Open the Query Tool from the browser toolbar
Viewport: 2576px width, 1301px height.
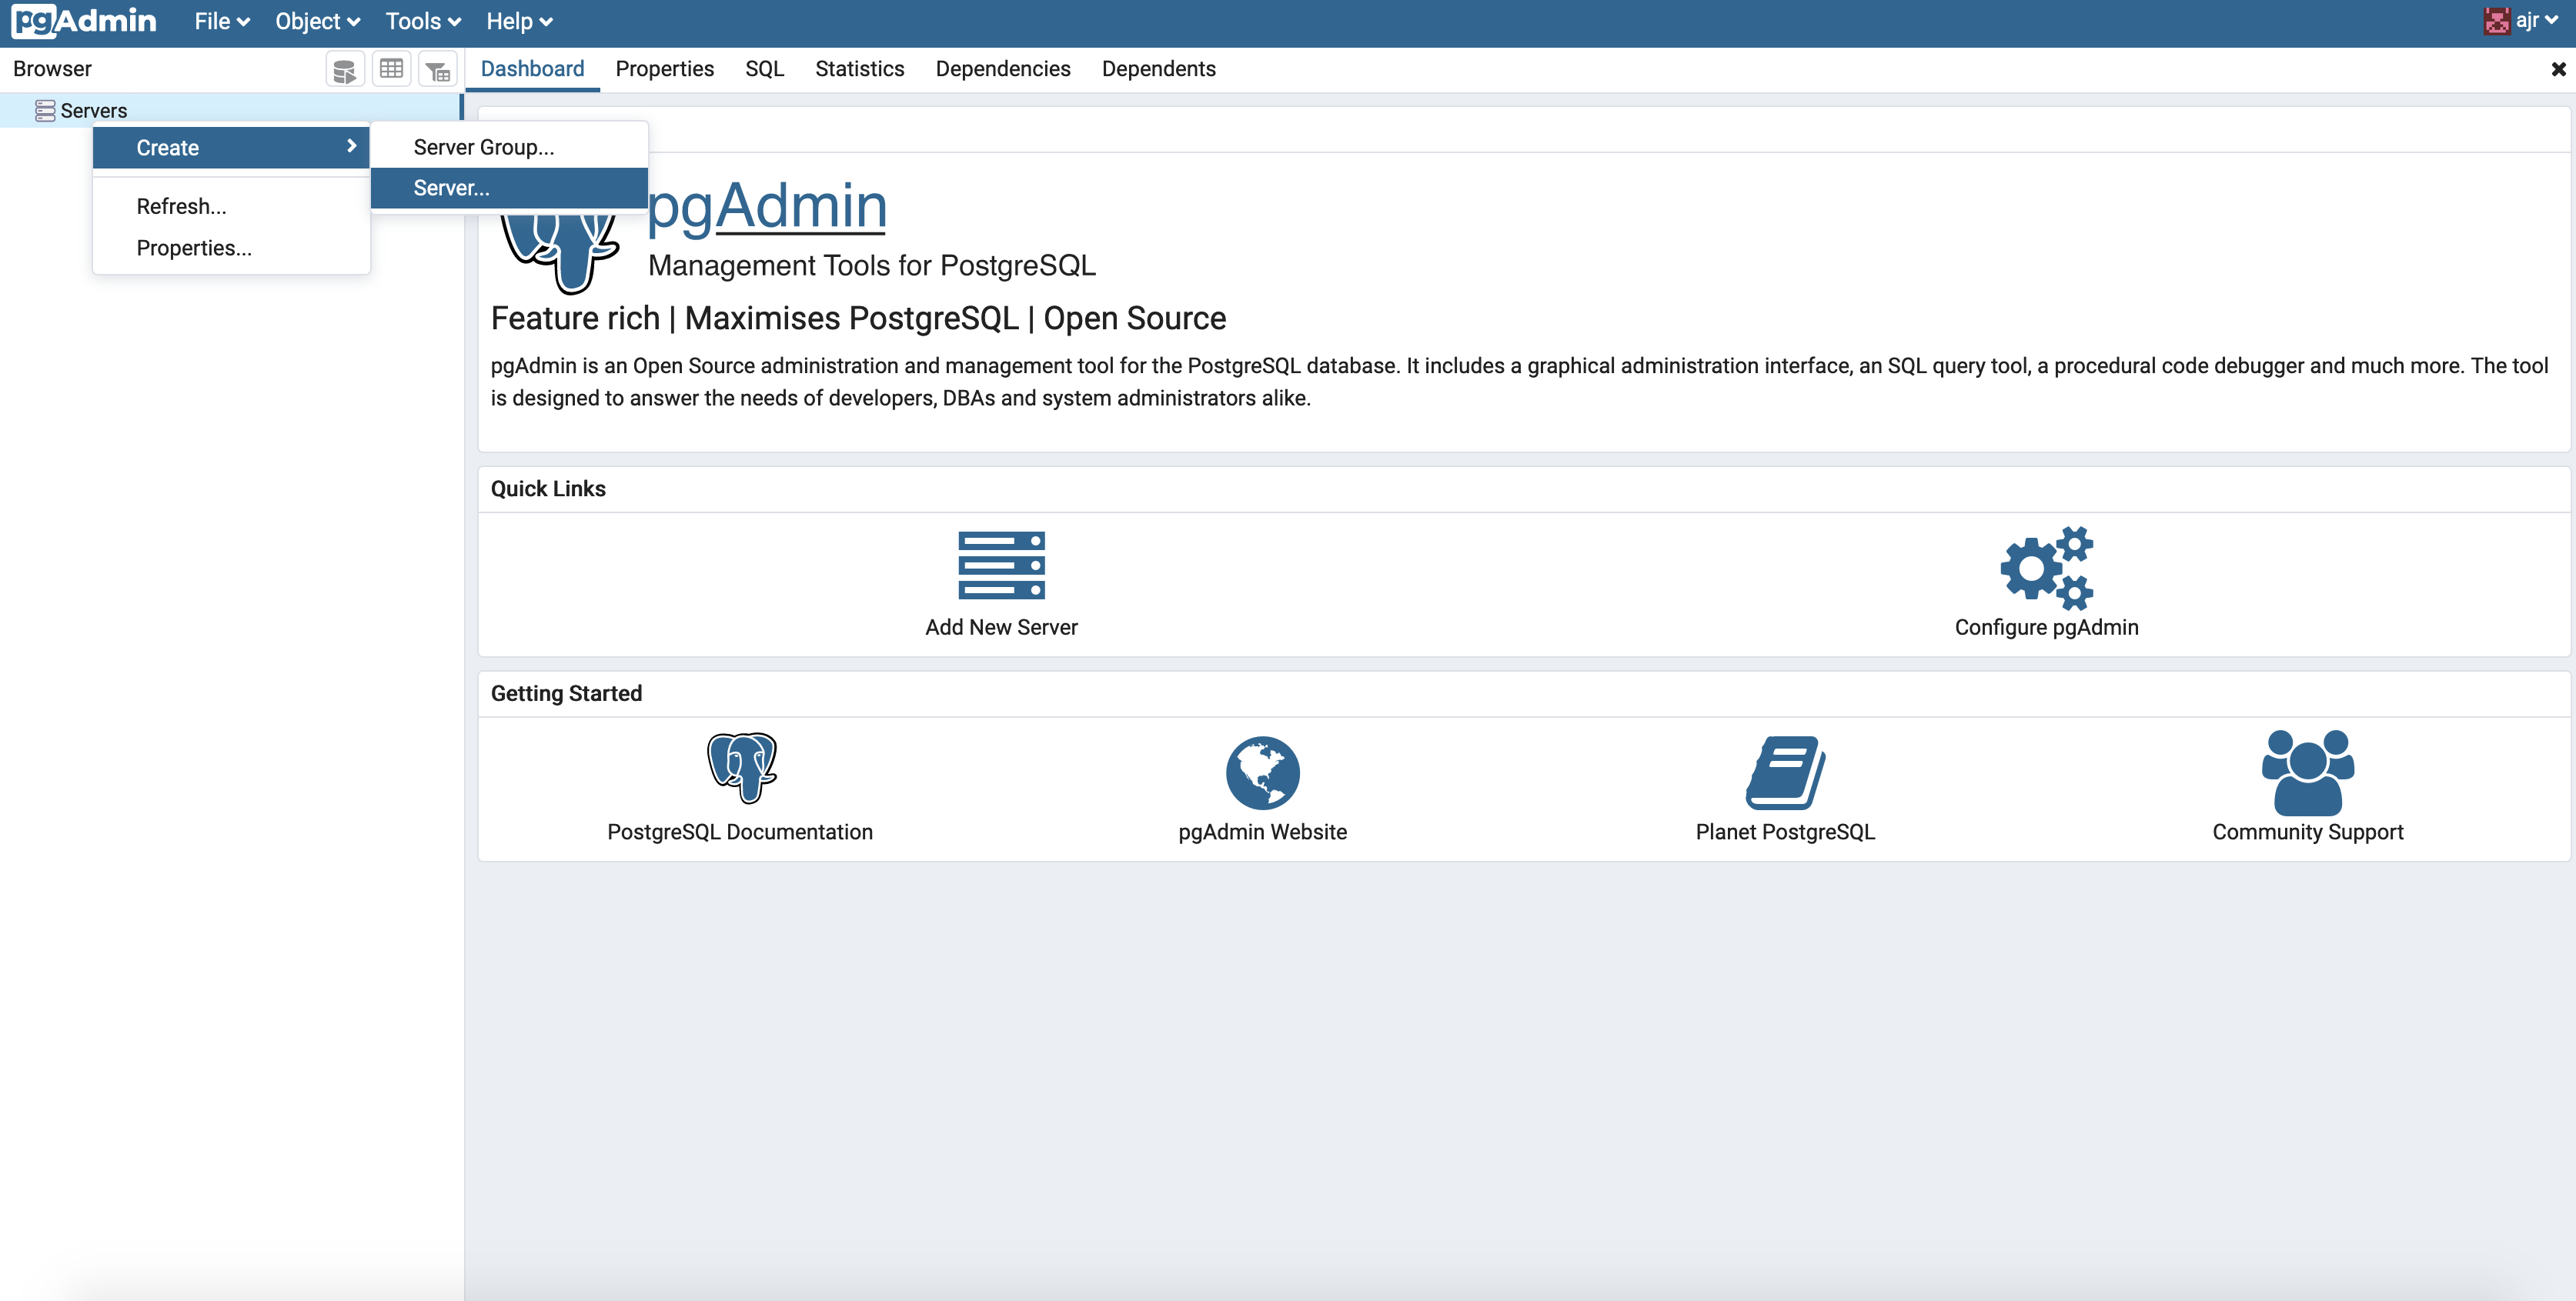(x=344, y=68)
